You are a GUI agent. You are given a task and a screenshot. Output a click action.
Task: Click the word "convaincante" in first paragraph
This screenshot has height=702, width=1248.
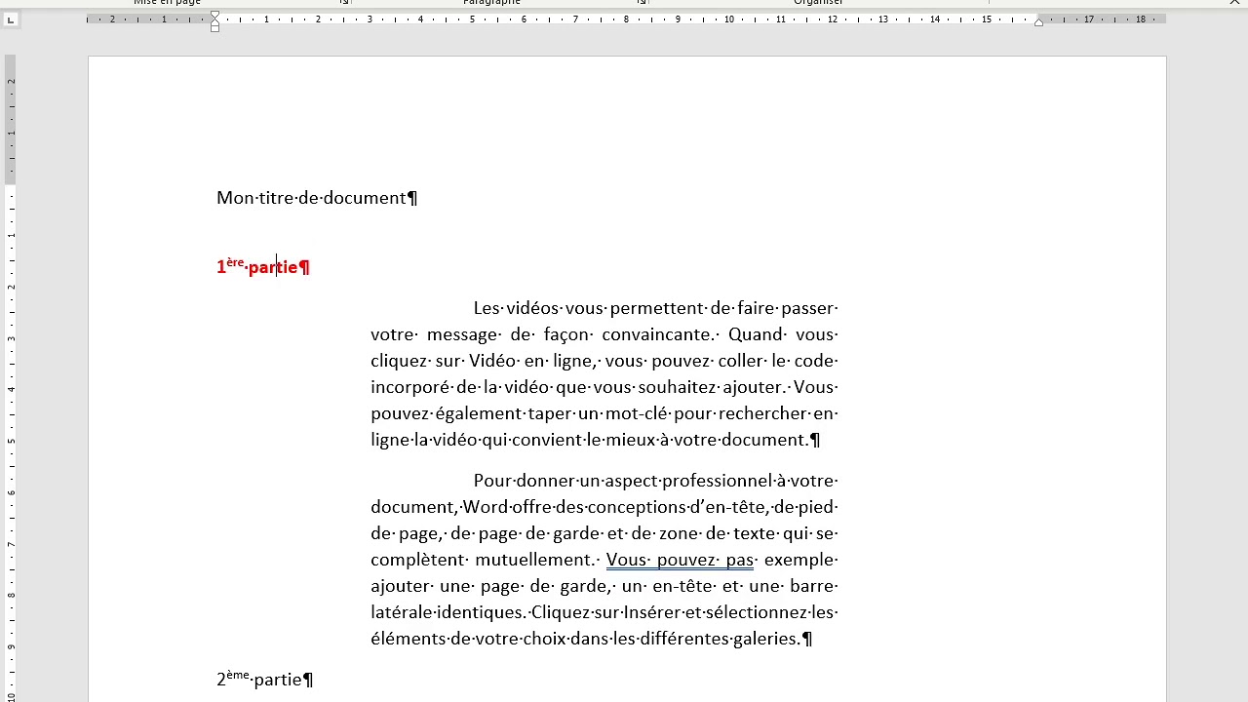[x=657, y=334]
